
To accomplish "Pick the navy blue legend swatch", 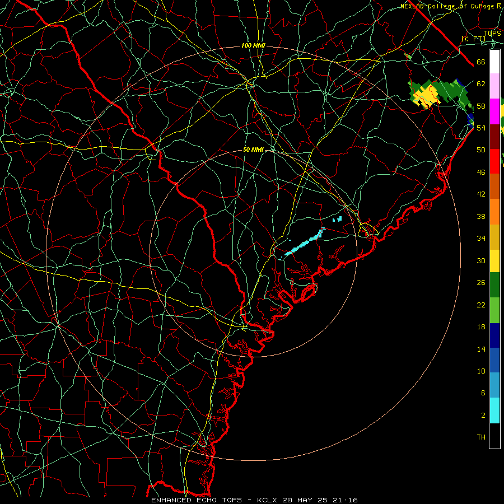I will pos(494,335).
